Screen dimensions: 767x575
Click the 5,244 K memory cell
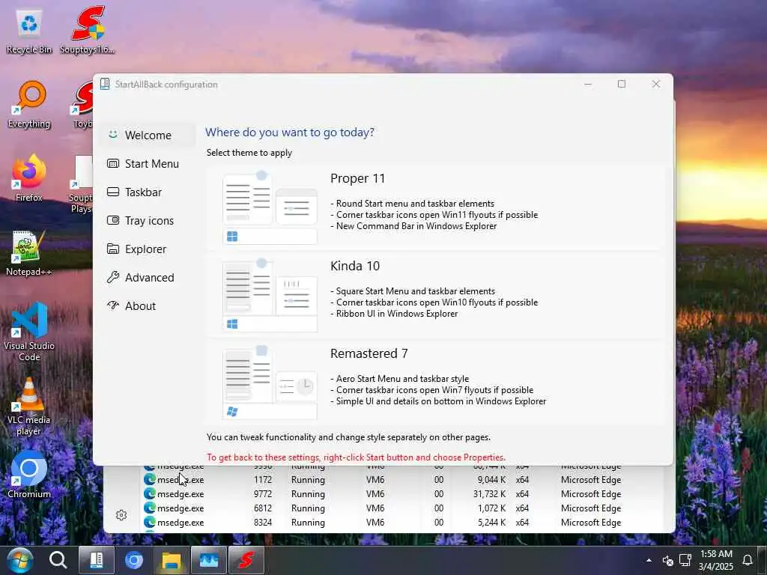click(491, 522)
